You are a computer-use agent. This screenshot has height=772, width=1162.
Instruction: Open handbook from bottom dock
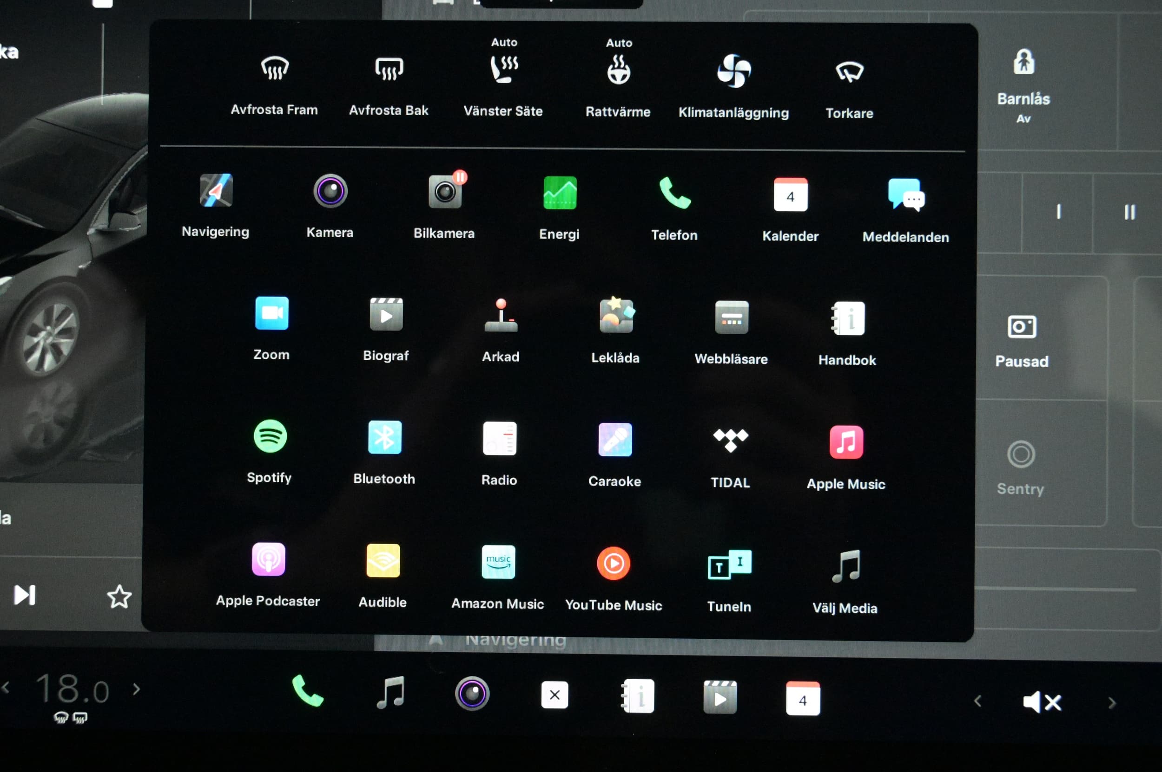pyautogui.click(x=638, y=696)
